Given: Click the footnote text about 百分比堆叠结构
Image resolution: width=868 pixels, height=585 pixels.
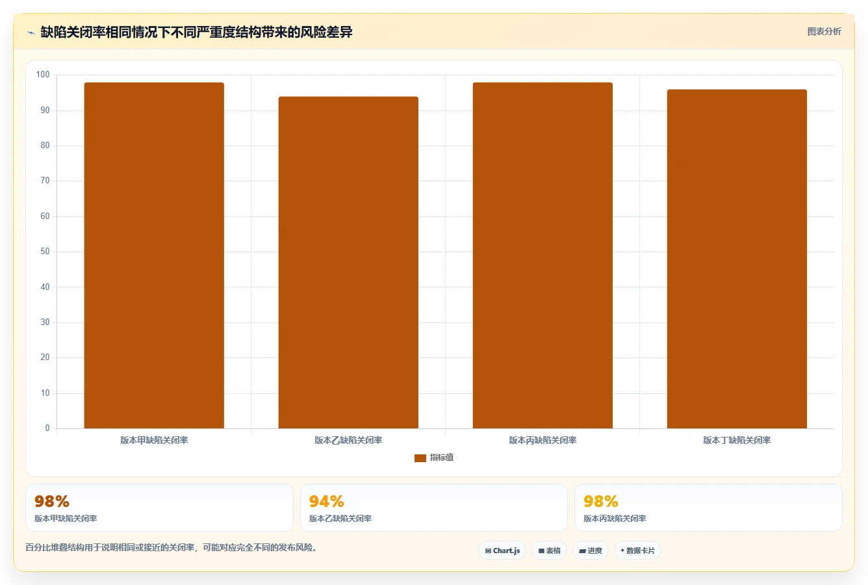Looking at the screenshot, I should 172,547.
